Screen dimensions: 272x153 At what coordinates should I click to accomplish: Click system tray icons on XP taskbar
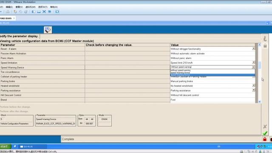click(262, 147)
